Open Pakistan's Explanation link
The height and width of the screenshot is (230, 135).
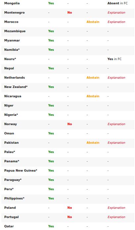coord(116,143)
